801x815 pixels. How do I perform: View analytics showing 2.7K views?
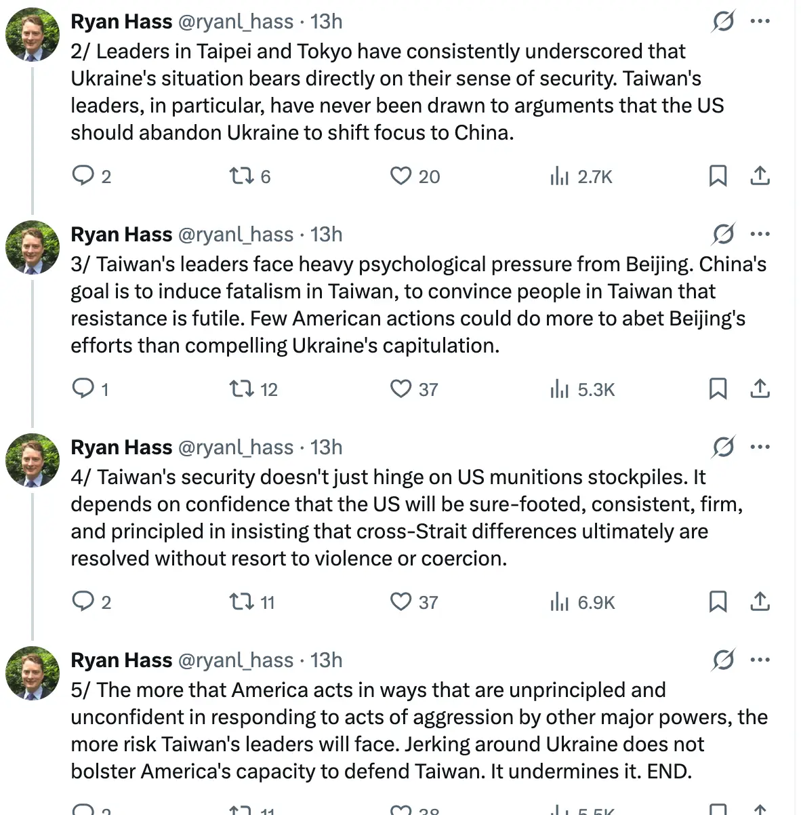point(560,177)
